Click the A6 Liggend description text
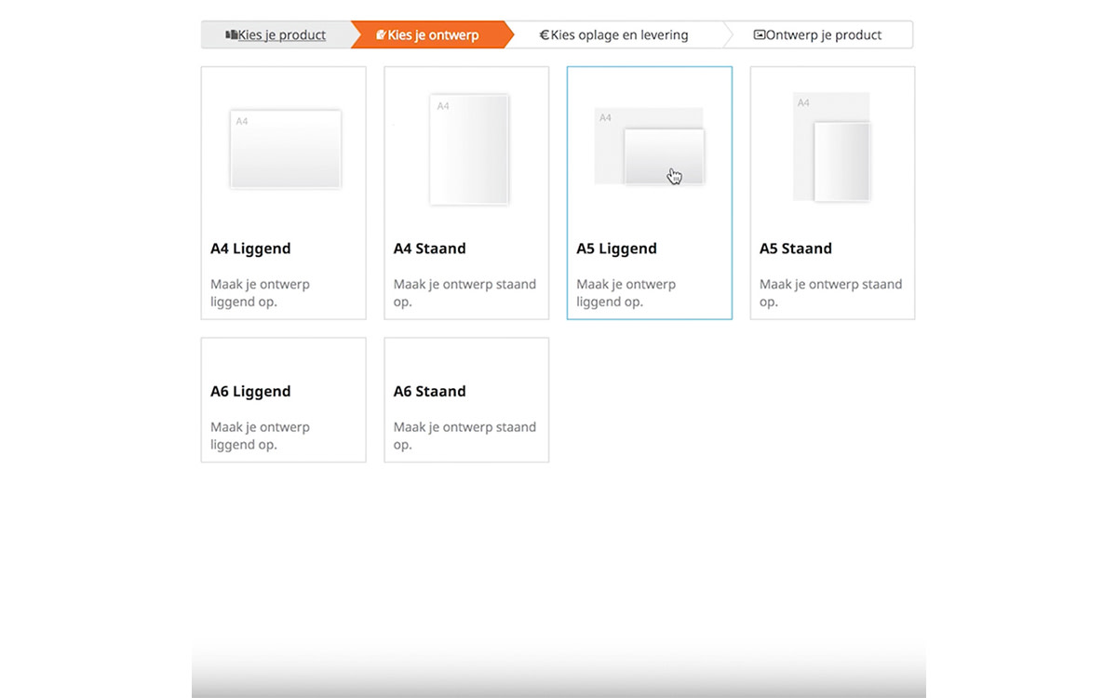 [260, 436]
